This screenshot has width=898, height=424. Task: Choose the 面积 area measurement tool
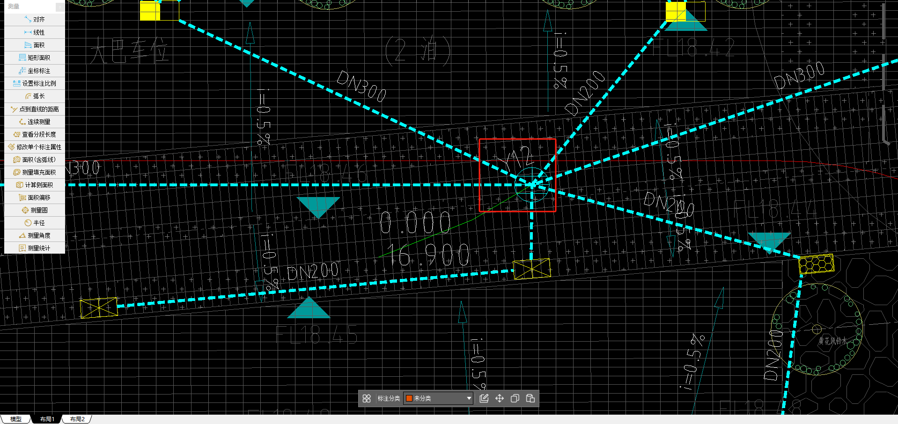click(35, 45)
